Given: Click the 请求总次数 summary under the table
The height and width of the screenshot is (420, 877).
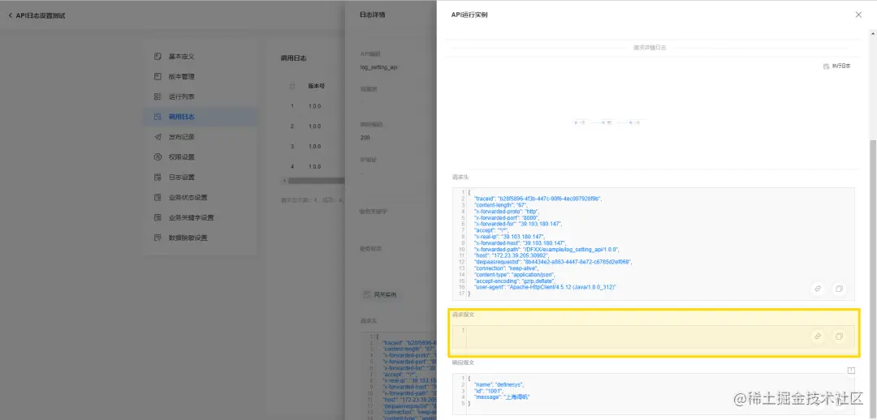Looking at the screenshot, I should [312, 199].
